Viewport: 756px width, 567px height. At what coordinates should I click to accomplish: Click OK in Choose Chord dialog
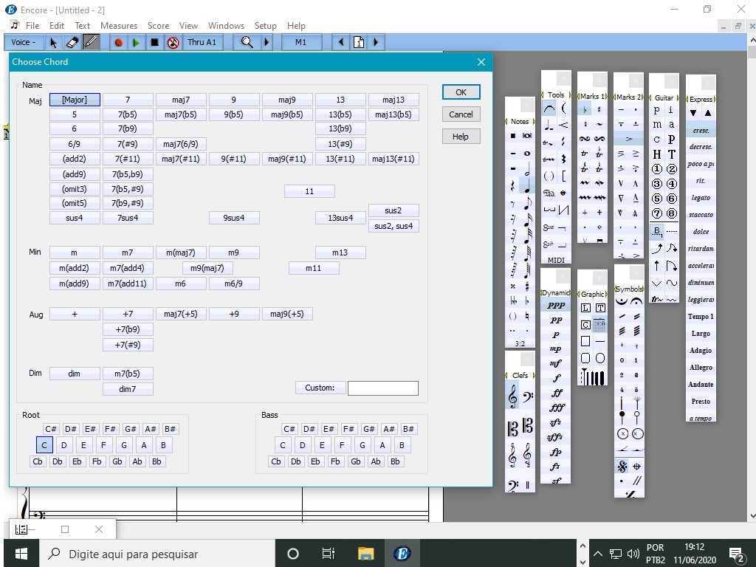point(461,92)
